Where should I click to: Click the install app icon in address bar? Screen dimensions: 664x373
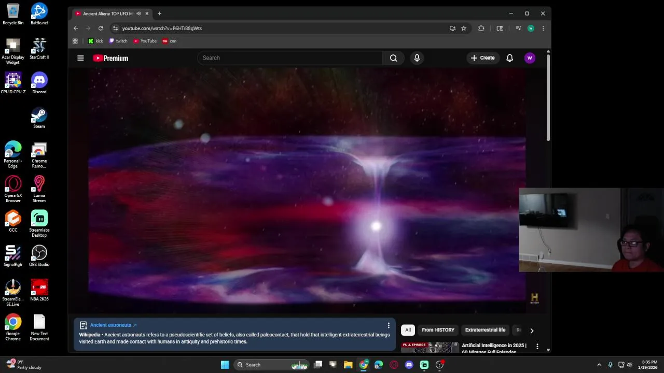452,28
